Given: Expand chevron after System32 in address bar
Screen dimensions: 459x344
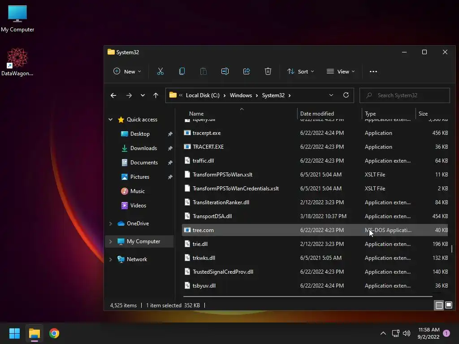Looking at the screenshot, I should 290,95.
